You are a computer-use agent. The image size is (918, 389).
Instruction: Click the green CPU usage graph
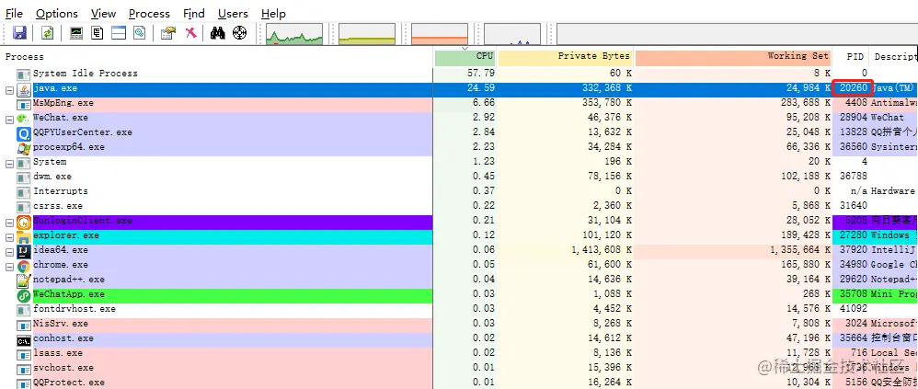(294, 34)
